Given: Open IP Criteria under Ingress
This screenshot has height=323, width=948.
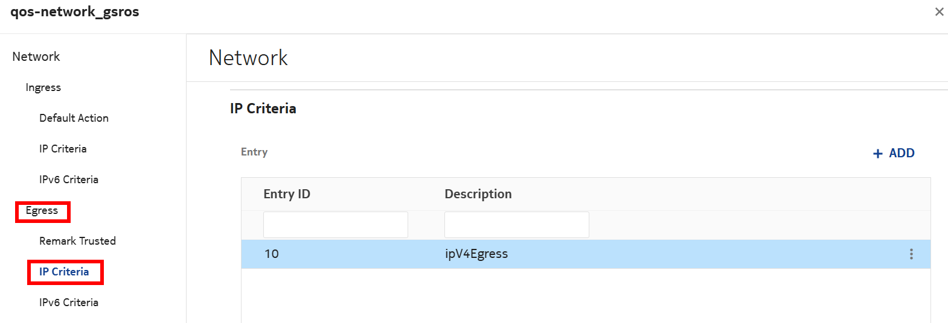Looking at the screenshot, I should [x=63, y=149].
